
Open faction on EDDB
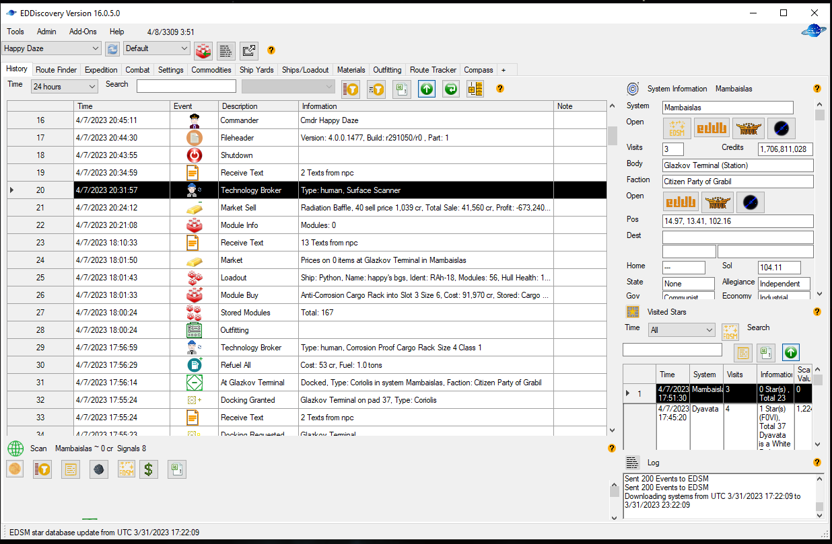[681, 202]
